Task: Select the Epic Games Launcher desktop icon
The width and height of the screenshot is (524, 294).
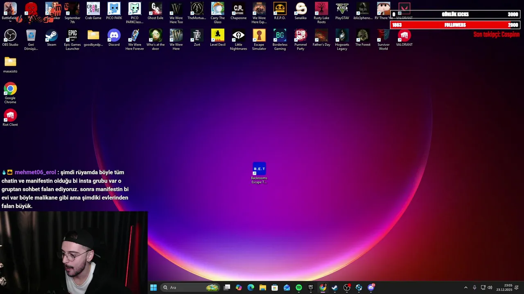Action: (72, 40)
